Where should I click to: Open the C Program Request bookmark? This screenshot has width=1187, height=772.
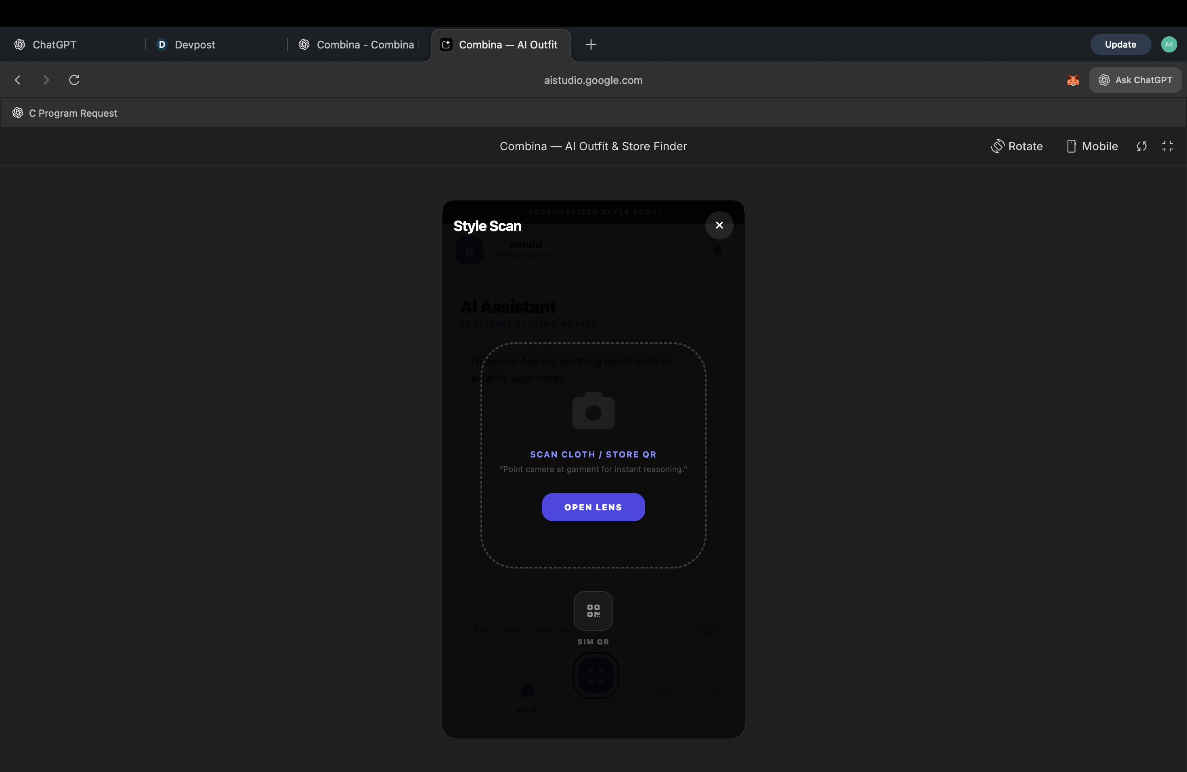73,113
